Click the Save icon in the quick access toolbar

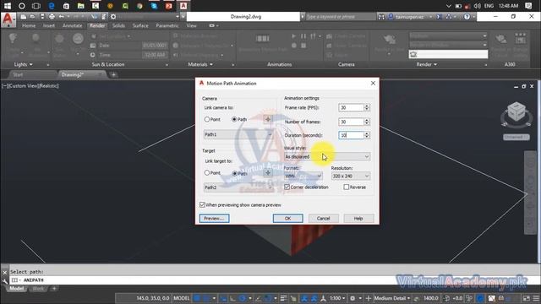(42, 17)
